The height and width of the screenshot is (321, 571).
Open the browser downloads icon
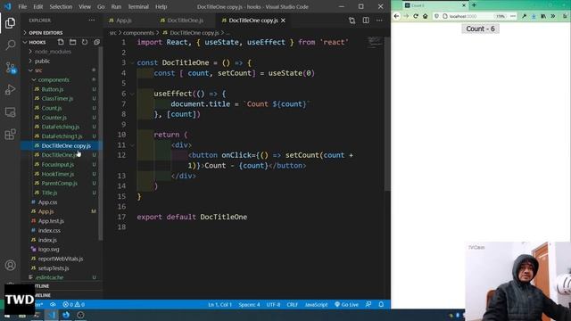pyautogui.click(x=534, y=16)
